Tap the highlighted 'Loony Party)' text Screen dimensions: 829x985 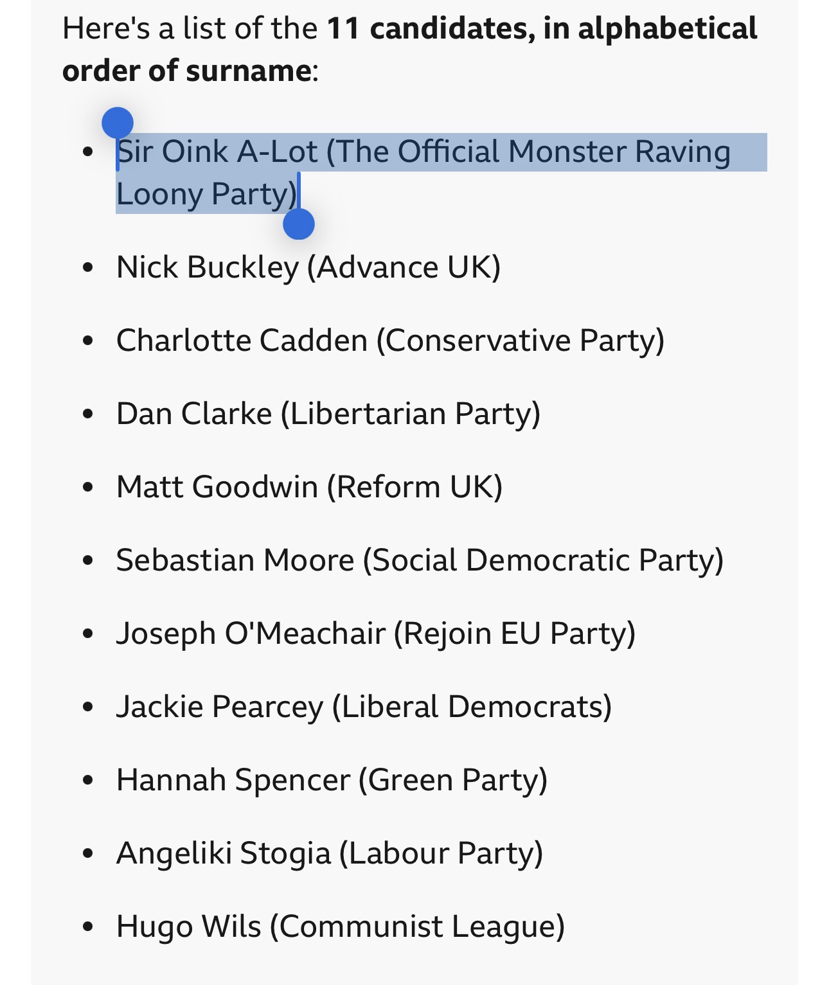tap(206, 193)
